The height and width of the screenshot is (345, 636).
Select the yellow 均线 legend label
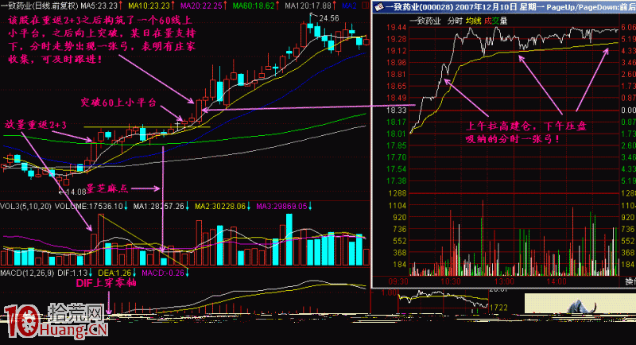pyautogui.click(x=473, y=21)
